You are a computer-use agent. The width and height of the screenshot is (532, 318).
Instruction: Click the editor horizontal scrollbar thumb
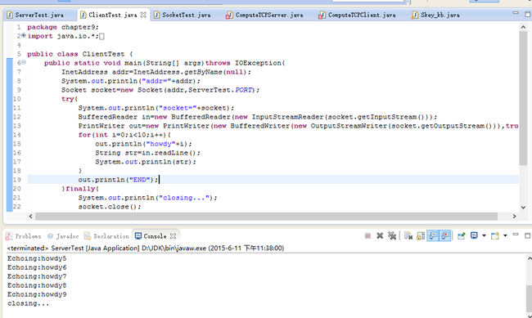coord(266,216)
